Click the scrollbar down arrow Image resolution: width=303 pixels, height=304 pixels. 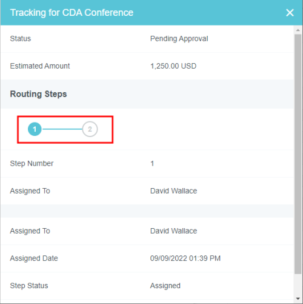point(298,299)
